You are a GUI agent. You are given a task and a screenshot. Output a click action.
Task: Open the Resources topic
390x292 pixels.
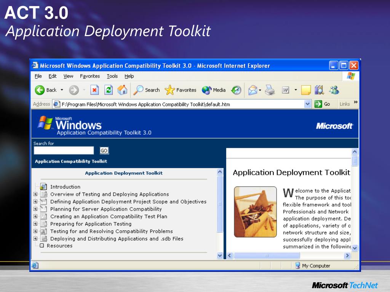pyautogui.click(x=59, y=246)
